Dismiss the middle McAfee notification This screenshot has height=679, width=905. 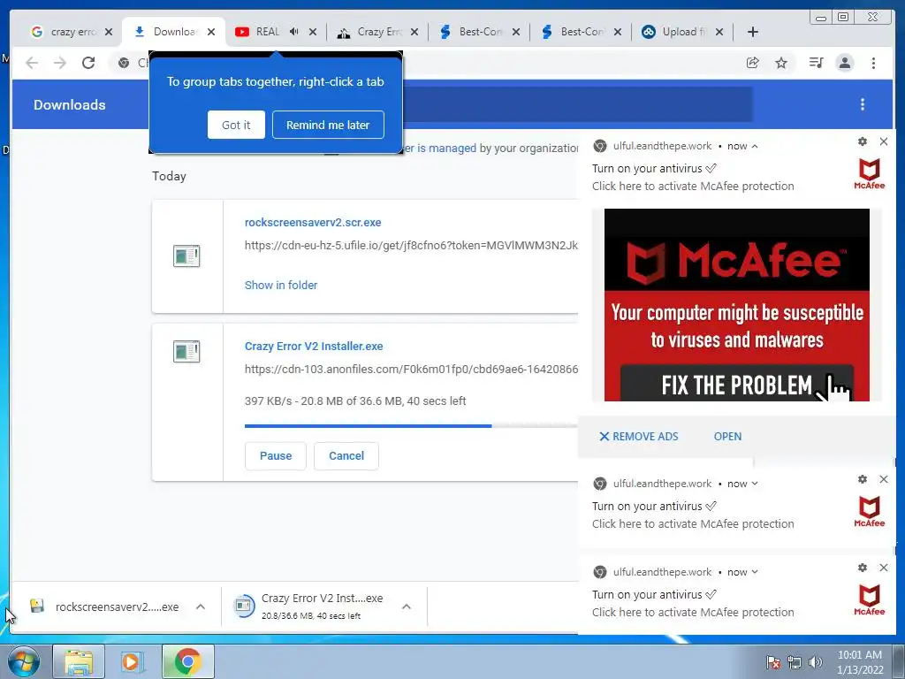coord(884,479)
